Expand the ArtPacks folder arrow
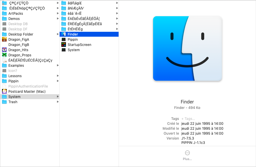The height and width of the screenshot is (167, 256). (58, 13)
